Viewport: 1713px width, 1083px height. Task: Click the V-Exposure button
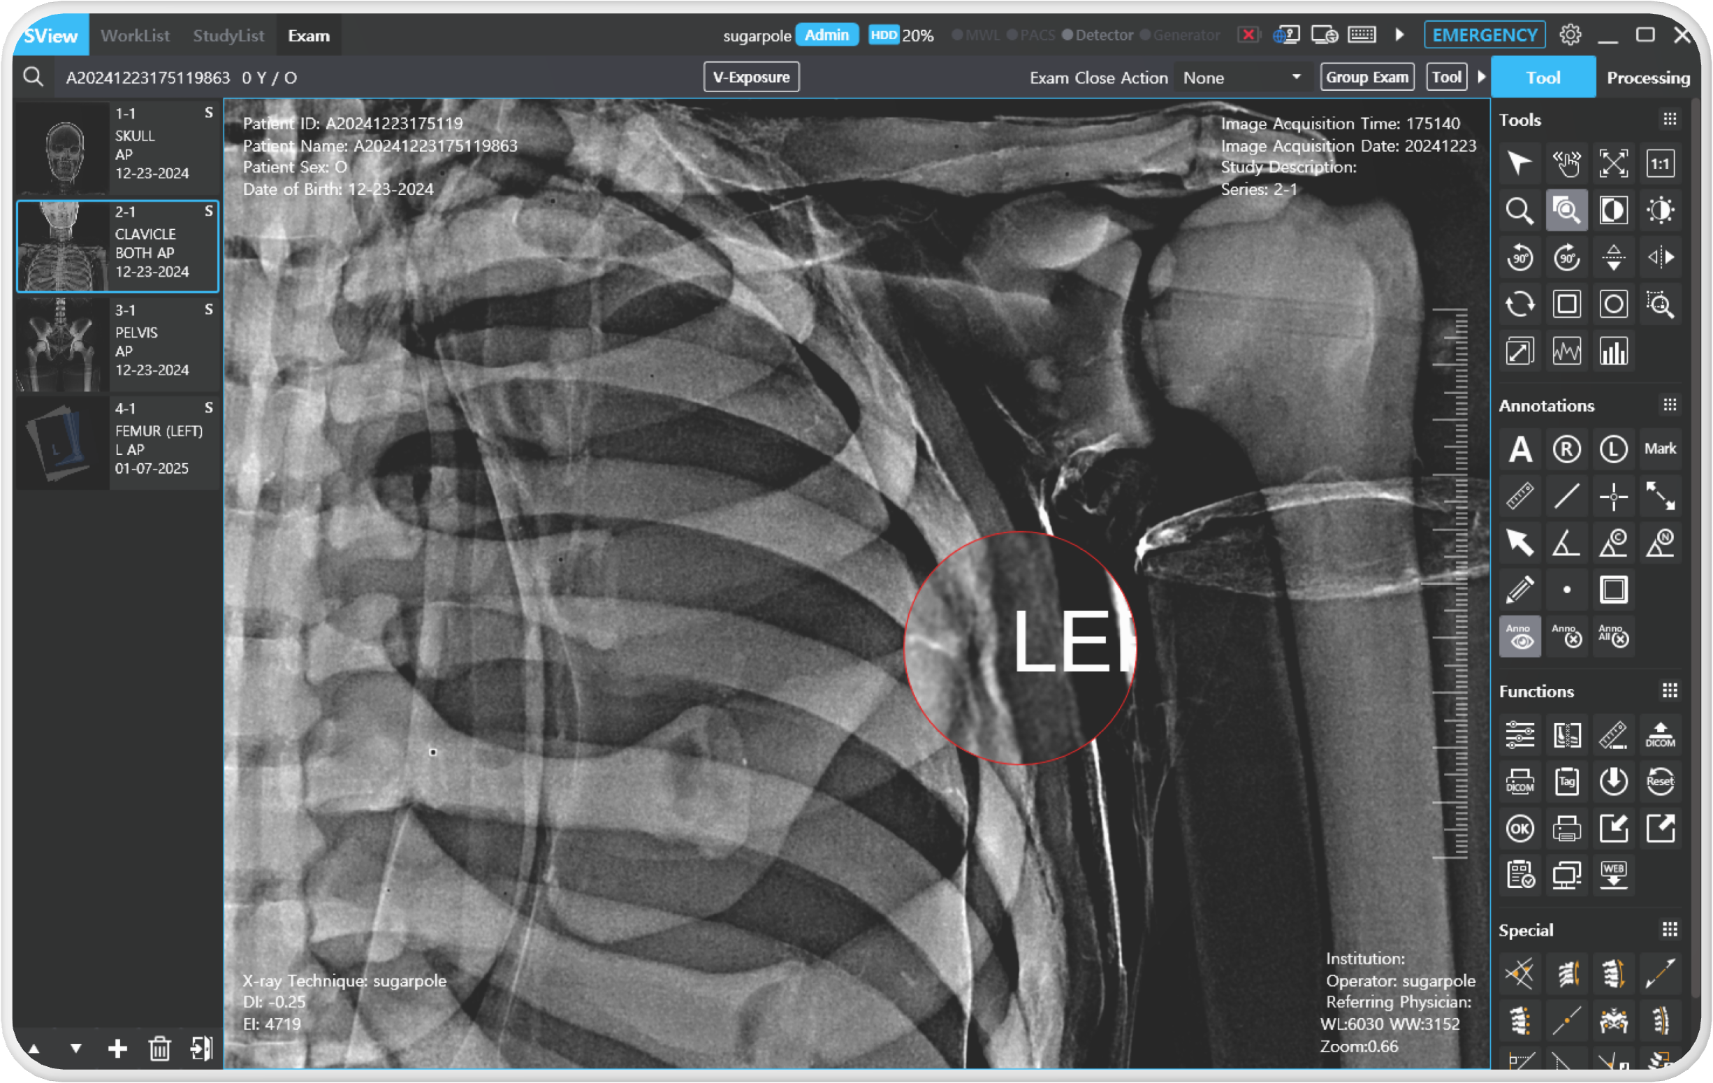tap(750, 78)
